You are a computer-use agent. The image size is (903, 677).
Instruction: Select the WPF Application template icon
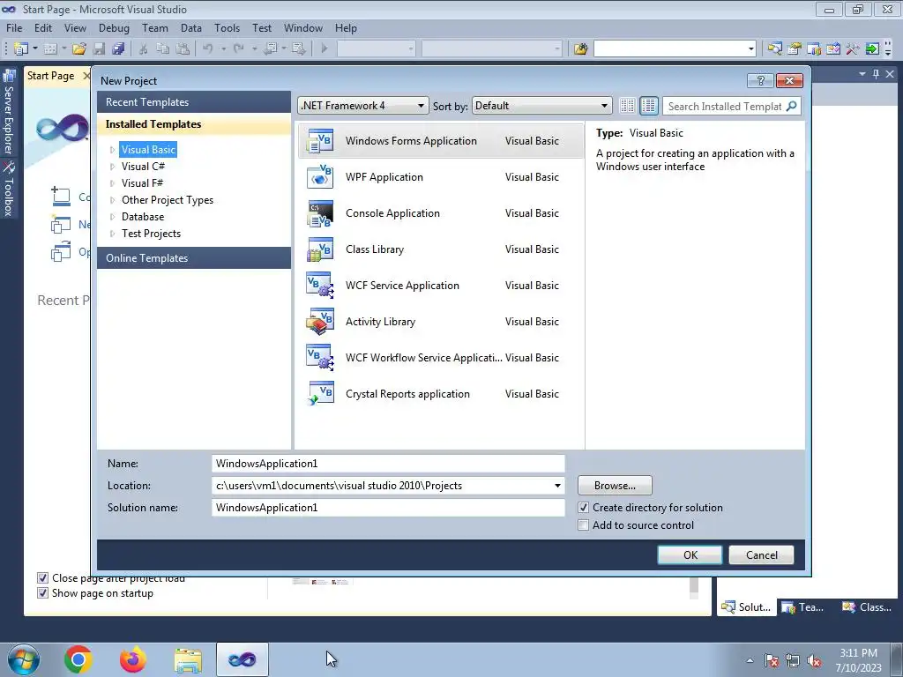(320, 176)
